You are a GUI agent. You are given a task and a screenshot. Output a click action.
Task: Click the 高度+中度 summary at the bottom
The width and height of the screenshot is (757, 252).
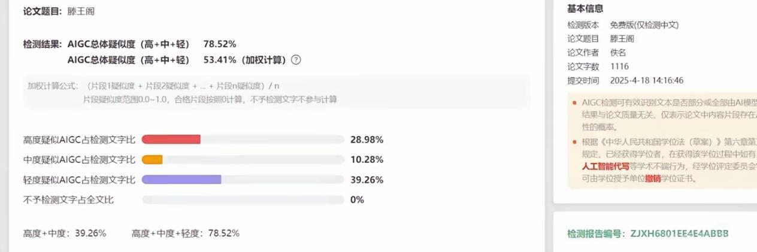tap(65, 233)
